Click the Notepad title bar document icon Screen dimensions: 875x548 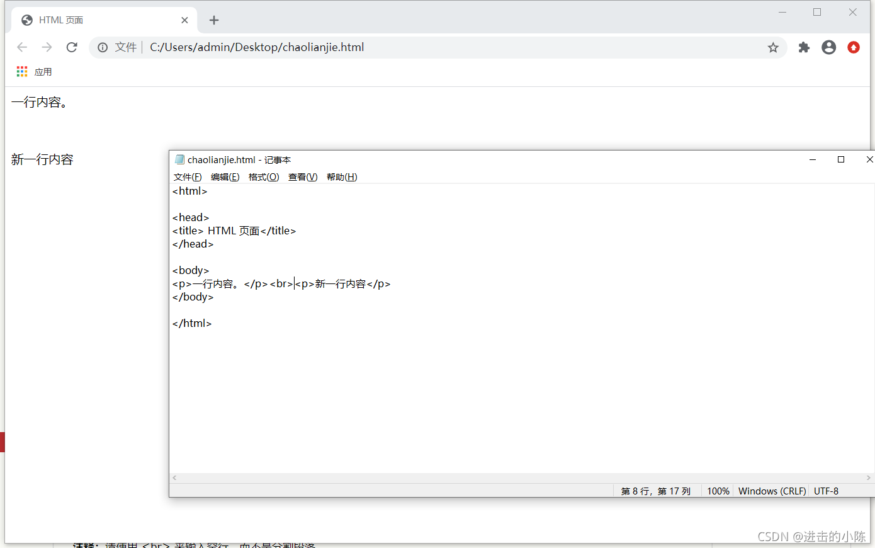click(x=179, y=159)
